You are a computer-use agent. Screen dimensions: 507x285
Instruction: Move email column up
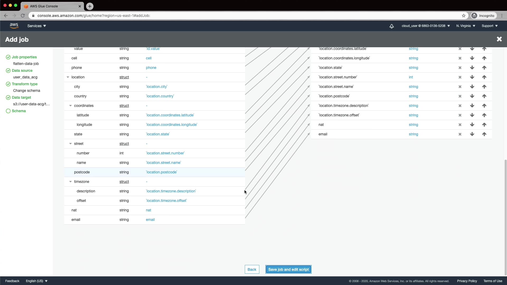tap(484, 134)
